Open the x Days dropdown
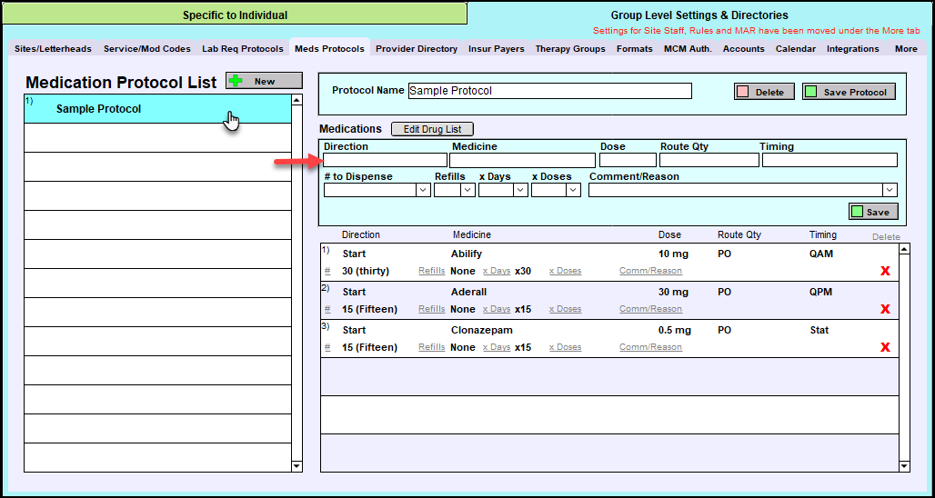 coord(520,190)
